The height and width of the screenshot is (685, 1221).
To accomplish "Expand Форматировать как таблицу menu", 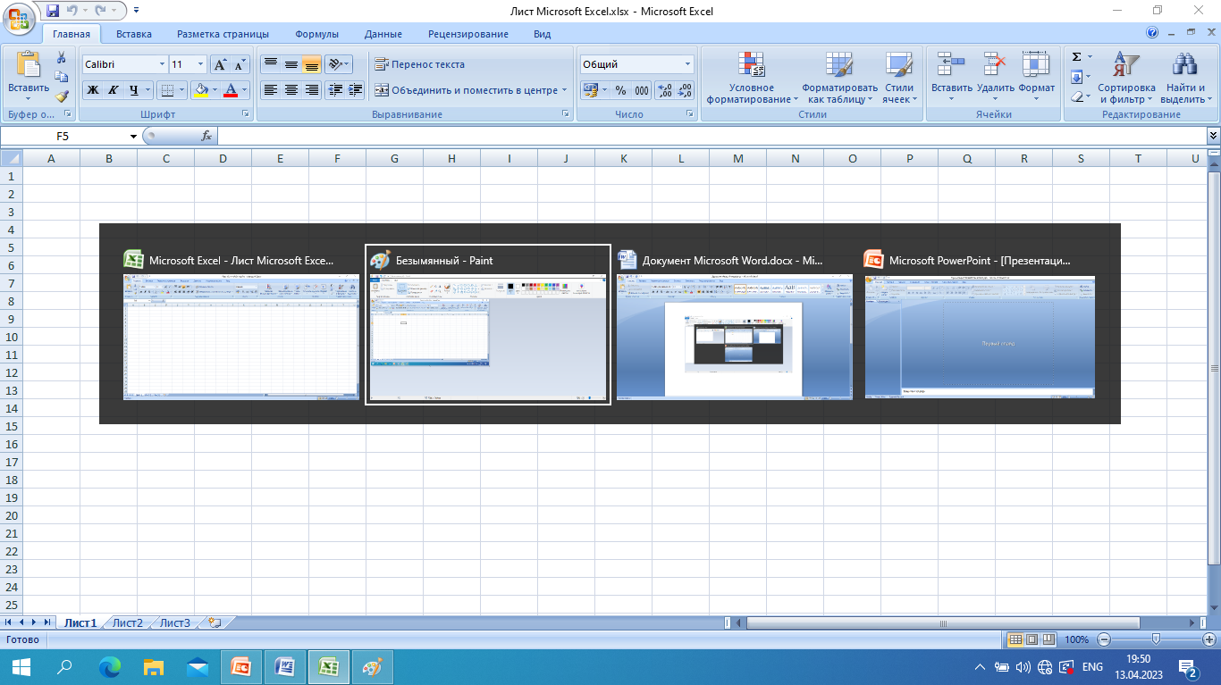I will (x=839, y=78).
